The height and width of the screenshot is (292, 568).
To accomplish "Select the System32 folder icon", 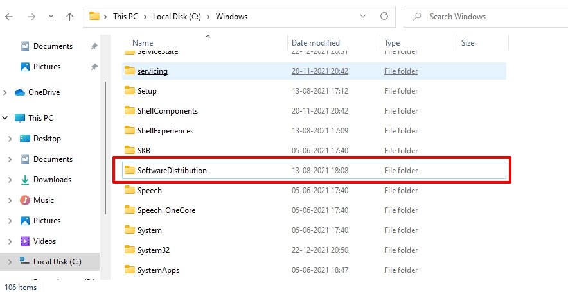I will (x=130, y=250).
